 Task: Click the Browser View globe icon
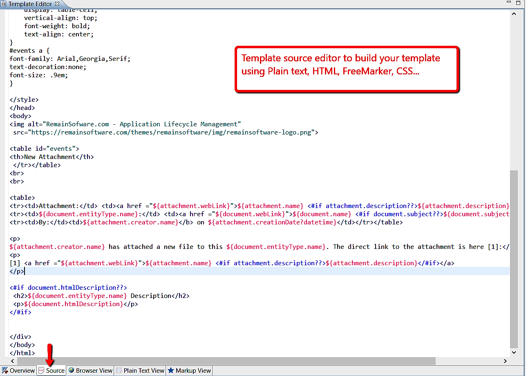pos(72,371)
